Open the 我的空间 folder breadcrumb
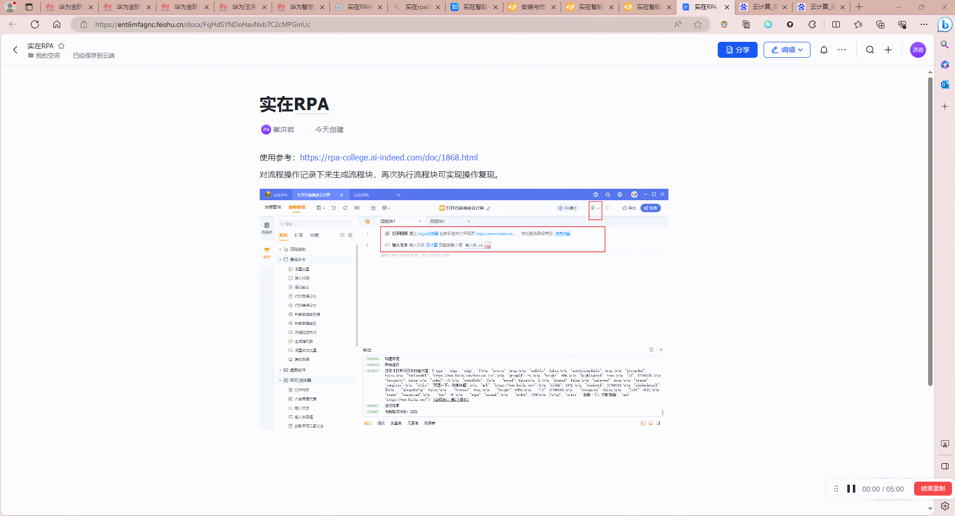Screen dimensions: 955x516 point(44,56)
